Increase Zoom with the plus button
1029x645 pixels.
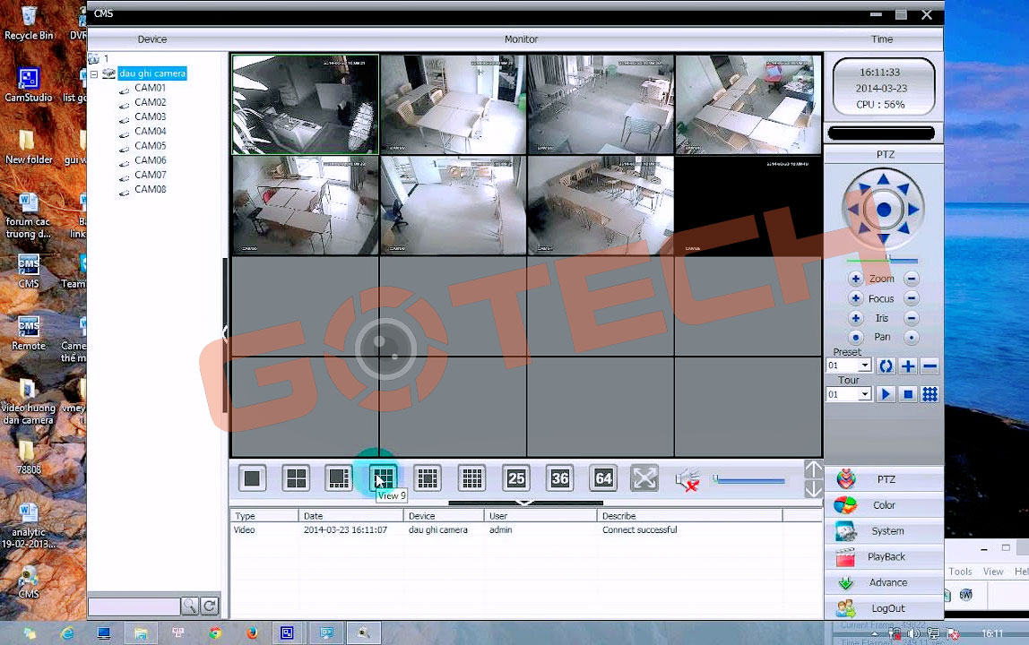pos(854,278)
